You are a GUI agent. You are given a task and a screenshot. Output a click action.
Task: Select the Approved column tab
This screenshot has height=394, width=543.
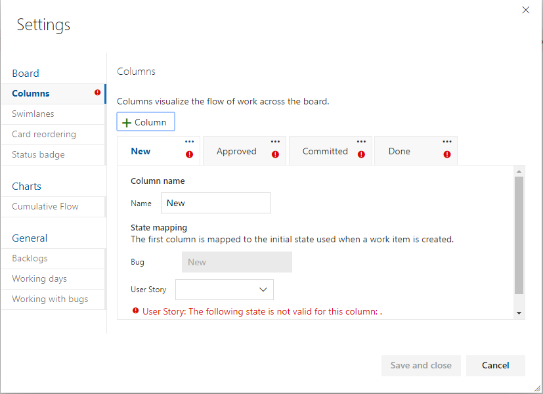[x=244, y=151]
